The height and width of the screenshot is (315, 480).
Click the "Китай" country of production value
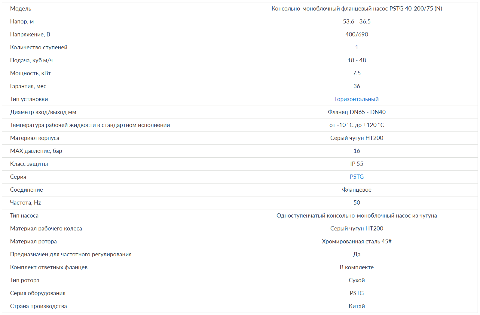pyautogui.click(x=356, y=306)
